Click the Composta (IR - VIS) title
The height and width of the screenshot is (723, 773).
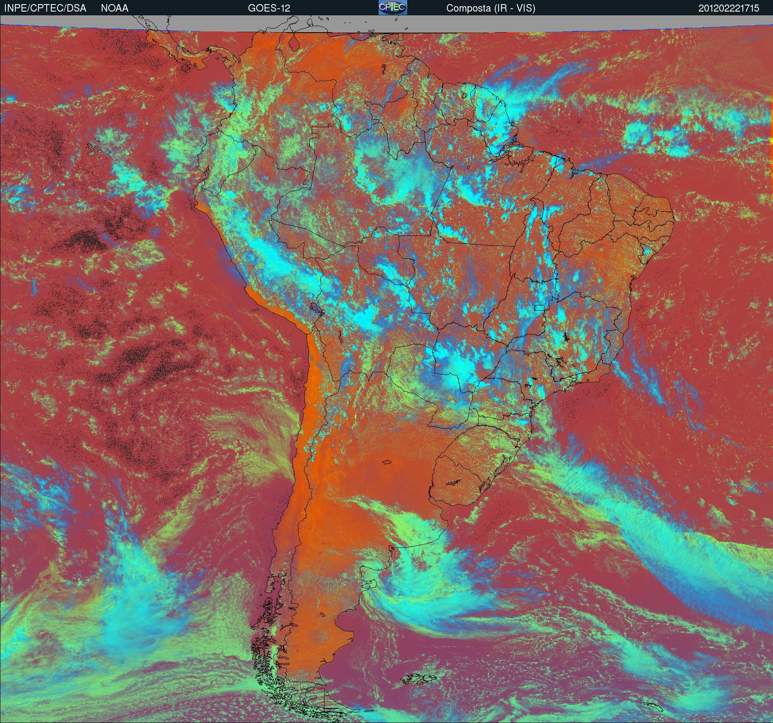[491, 8]
